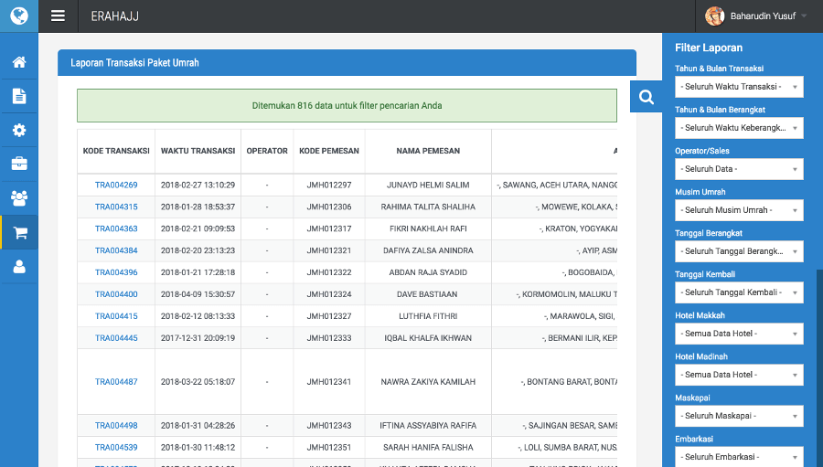Open Tahun & Bulan Transaksi dropdown
Screen dimensions: 823x467
[x=739, y=87]
